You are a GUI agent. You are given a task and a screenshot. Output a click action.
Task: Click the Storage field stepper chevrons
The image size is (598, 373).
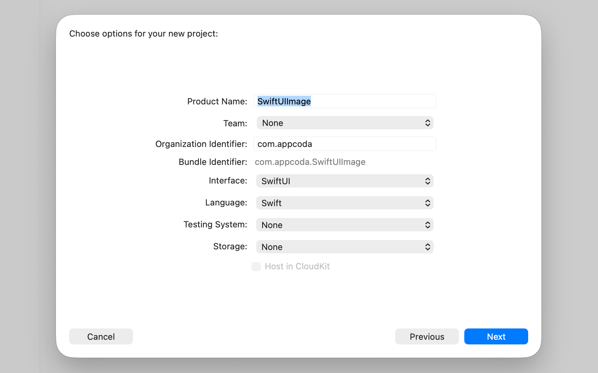click(x=428, y=247)
